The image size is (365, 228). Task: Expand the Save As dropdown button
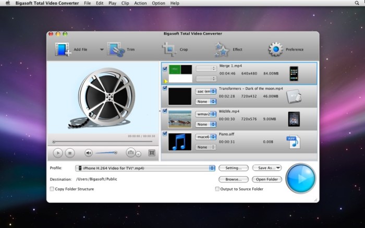point(266,168)
